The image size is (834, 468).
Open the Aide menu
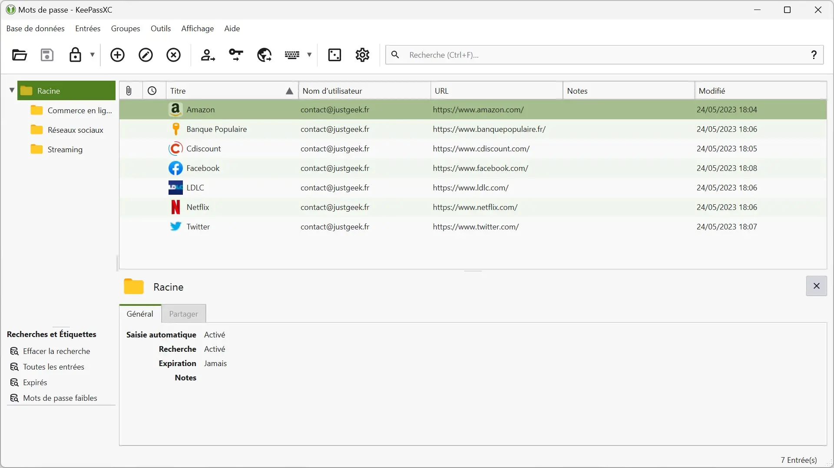(232, 29)
